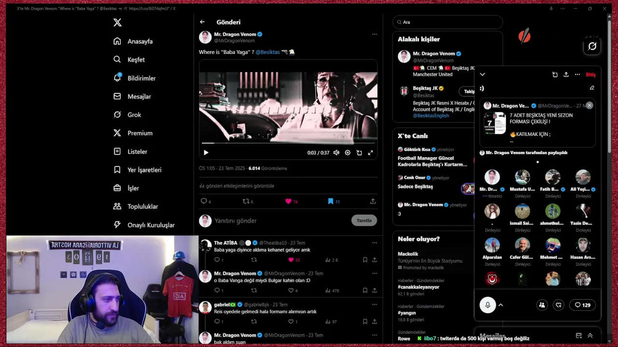618x347 pixels.
Task: Unlike The ATİBA reply heart
Action: [x=291, y=260]
